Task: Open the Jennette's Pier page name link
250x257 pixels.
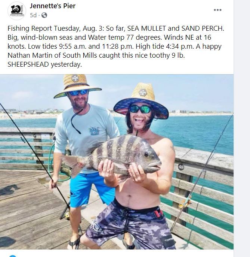Action: (52, 6)
